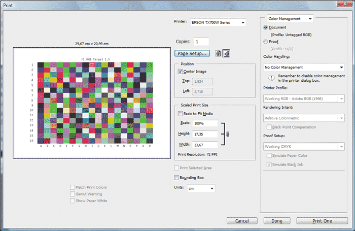Screen dimensions: 355x231
Task: Turn on the Bounding Box option
Action: click(x=176, y=178)
